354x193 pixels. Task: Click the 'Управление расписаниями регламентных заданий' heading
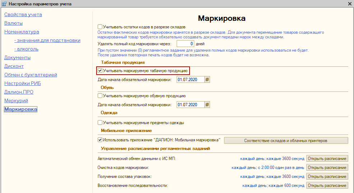[x=155, y=149]
